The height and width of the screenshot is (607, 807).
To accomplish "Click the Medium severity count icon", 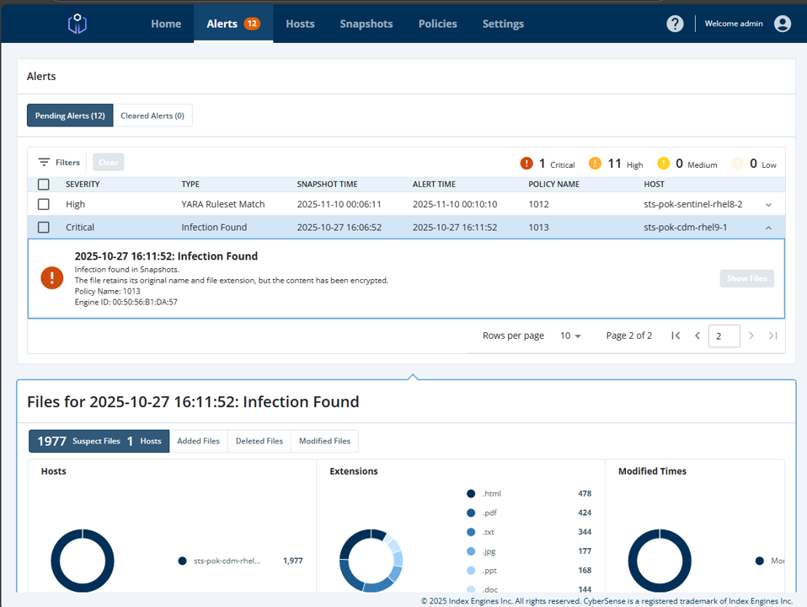I will coord(664,164).
